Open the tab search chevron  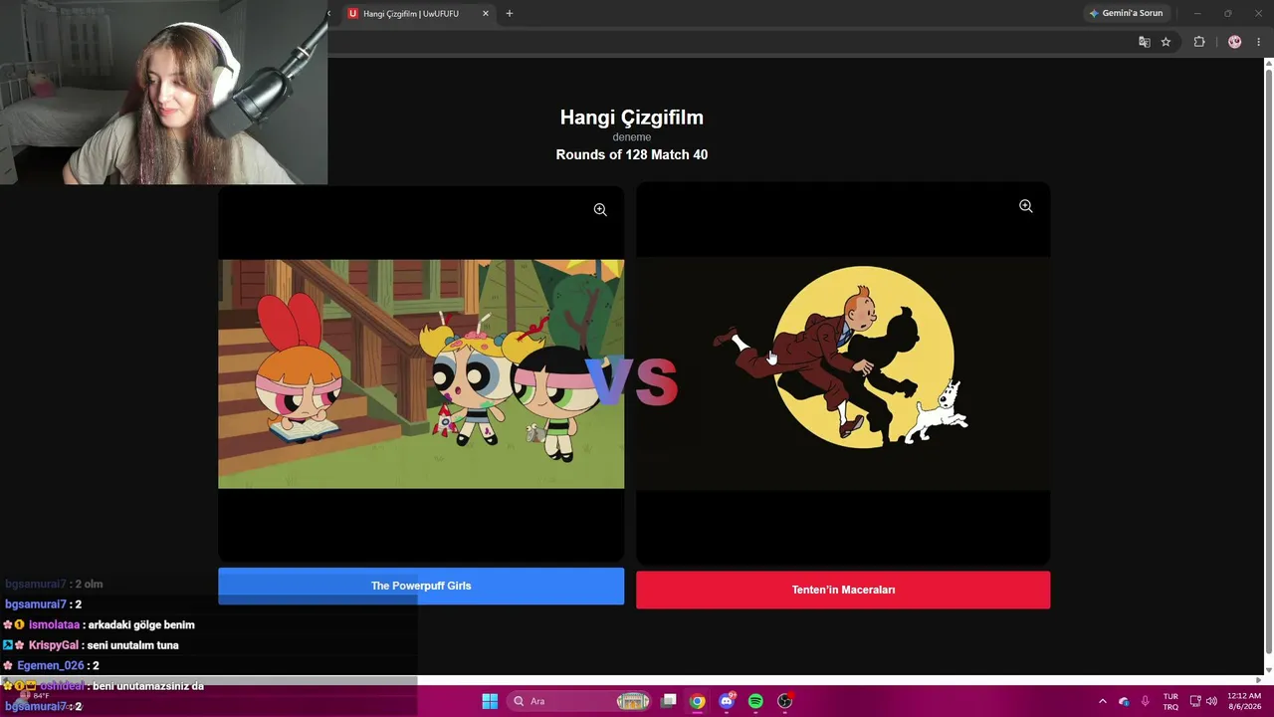[329, 14]
